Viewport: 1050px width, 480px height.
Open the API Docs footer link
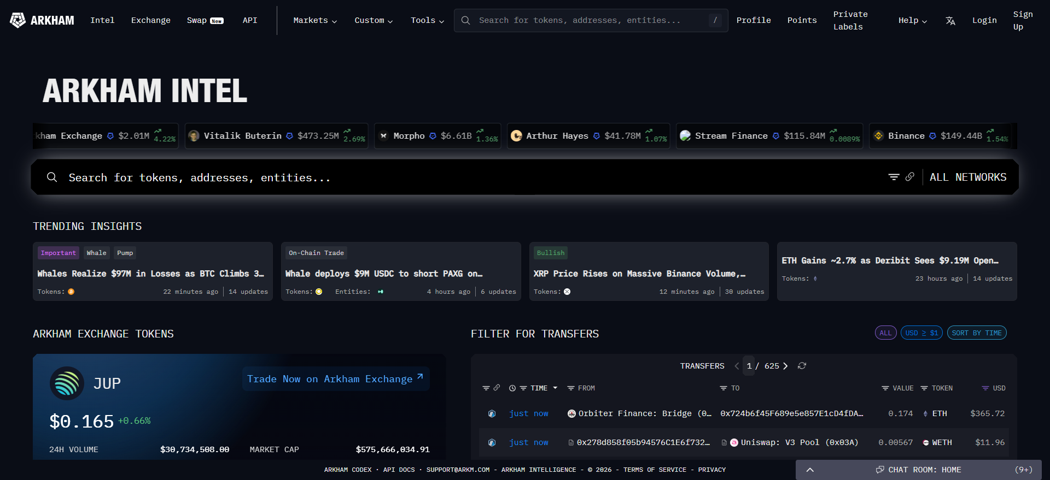pos(399,470)
